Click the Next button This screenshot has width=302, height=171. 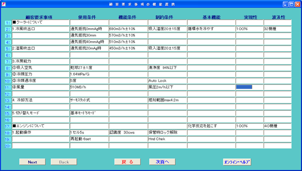32,162
